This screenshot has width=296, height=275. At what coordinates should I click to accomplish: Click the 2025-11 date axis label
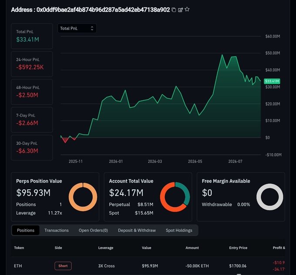pos(75,162)
